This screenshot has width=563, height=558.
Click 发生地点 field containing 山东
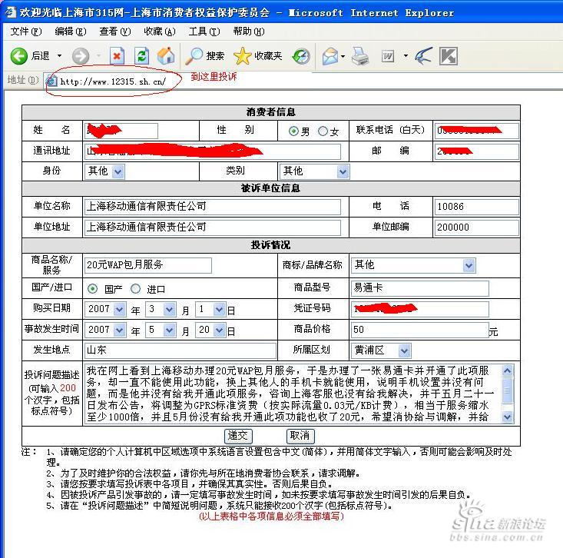pyautogui.click(x=180, y=350)
